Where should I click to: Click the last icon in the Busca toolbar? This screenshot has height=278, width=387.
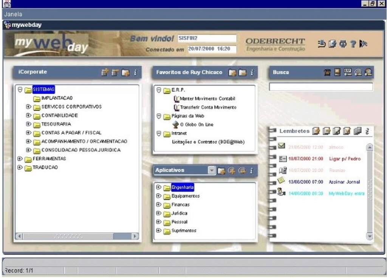[368, 73]
